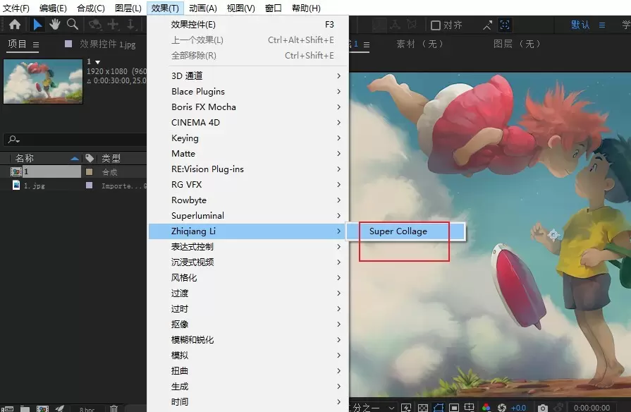Expand the RE:Vision Plug-ins submenu
The image size is (631, 412).
tap(247, 169)
